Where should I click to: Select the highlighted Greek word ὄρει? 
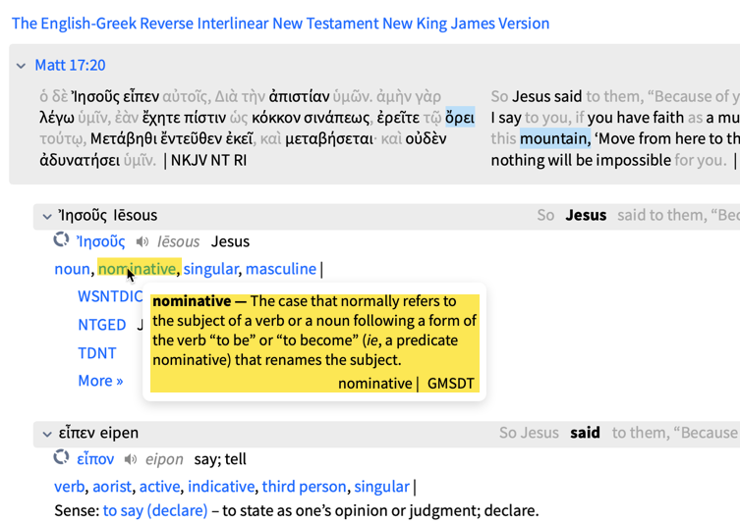tap(460, 118)
